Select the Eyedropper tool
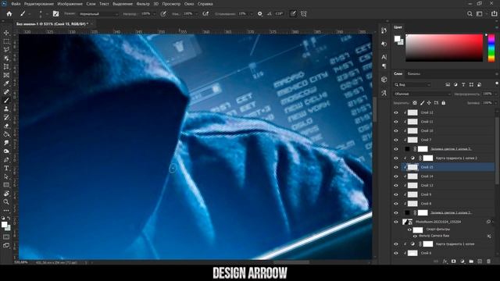 tap(6, 84)
